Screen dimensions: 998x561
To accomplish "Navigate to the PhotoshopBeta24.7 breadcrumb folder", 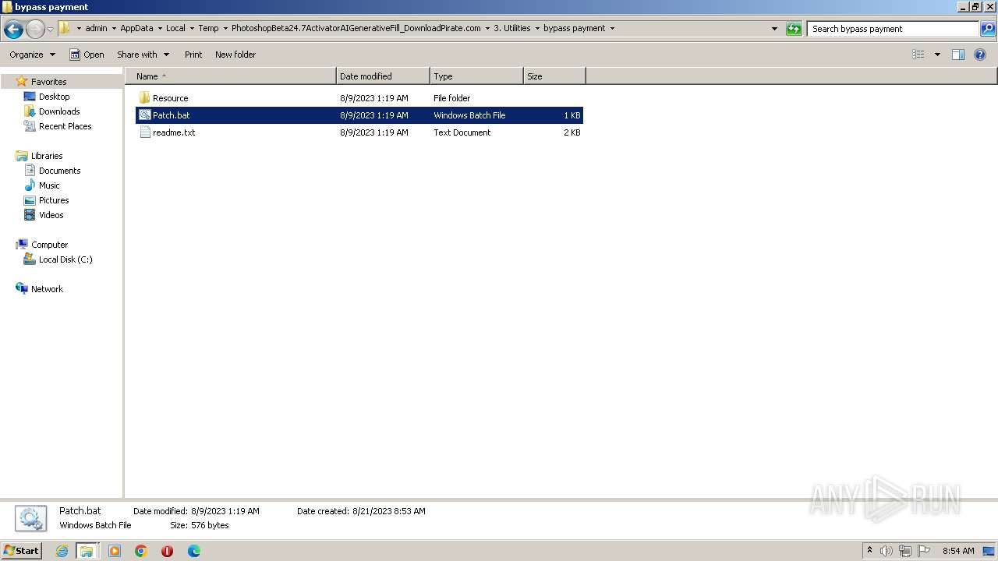I will tap(356, 28).
